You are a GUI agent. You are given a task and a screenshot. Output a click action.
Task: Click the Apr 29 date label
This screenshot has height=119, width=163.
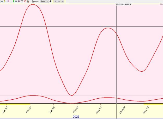click(52, 110)
